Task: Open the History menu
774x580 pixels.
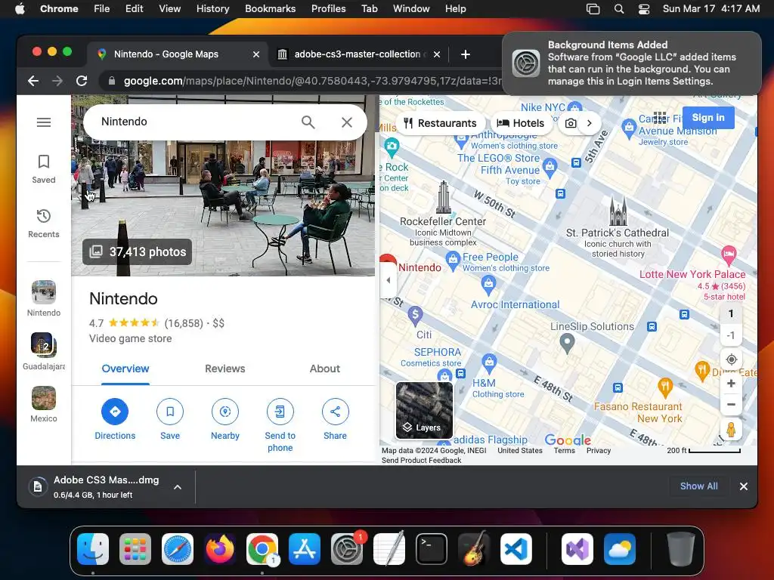Action: 212,8
